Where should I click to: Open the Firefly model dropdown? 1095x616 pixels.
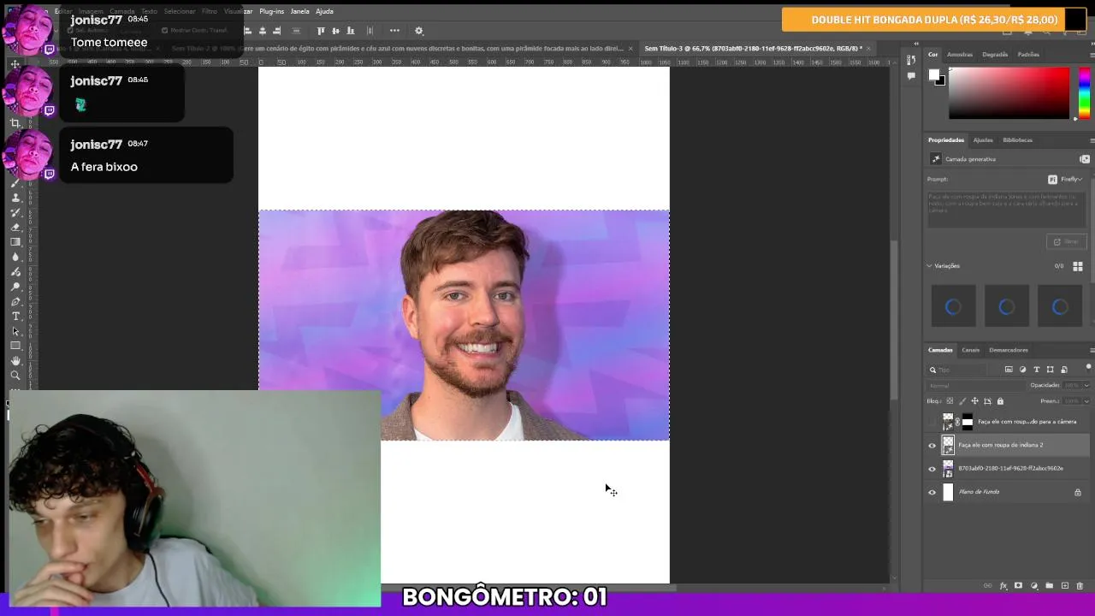(x=1066, y=180)
